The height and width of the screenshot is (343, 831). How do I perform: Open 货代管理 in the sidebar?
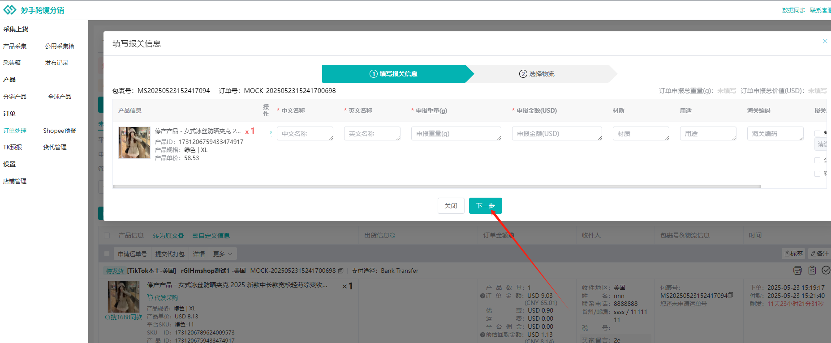click(55, 147)
